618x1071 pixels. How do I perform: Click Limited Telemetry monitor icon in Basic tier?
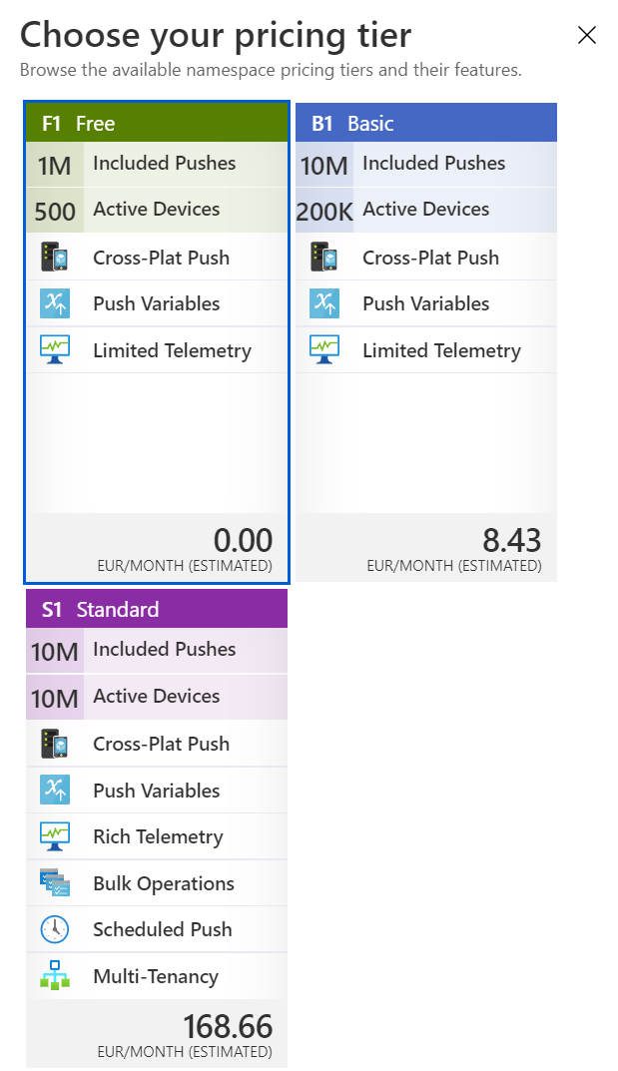click(x=324, y=349)
